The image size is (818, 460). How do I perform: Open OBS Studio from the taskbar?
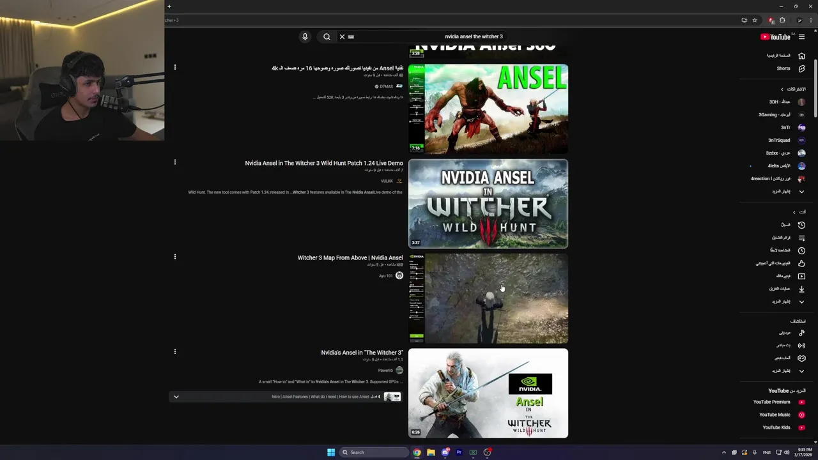pos(487,452)
